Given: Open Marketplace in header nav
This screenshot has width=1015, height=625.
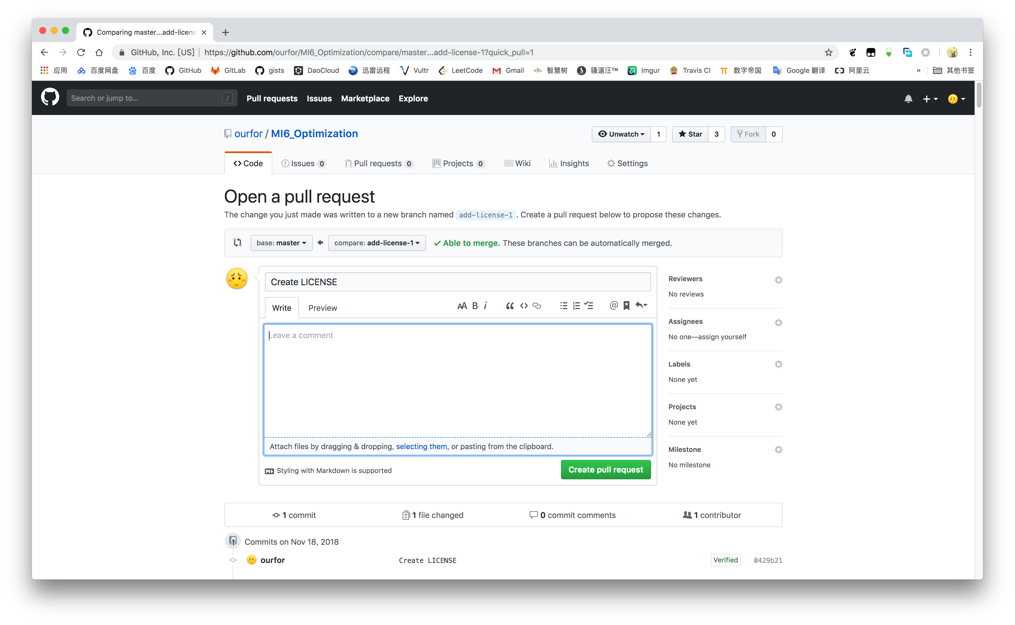Looking at the screenshot, I should (365, 98).
